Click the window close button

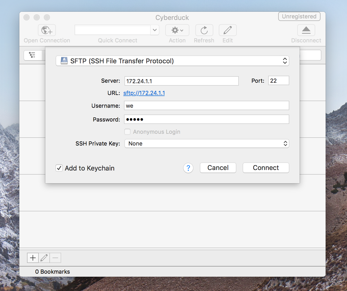click(x=26, y=17)
